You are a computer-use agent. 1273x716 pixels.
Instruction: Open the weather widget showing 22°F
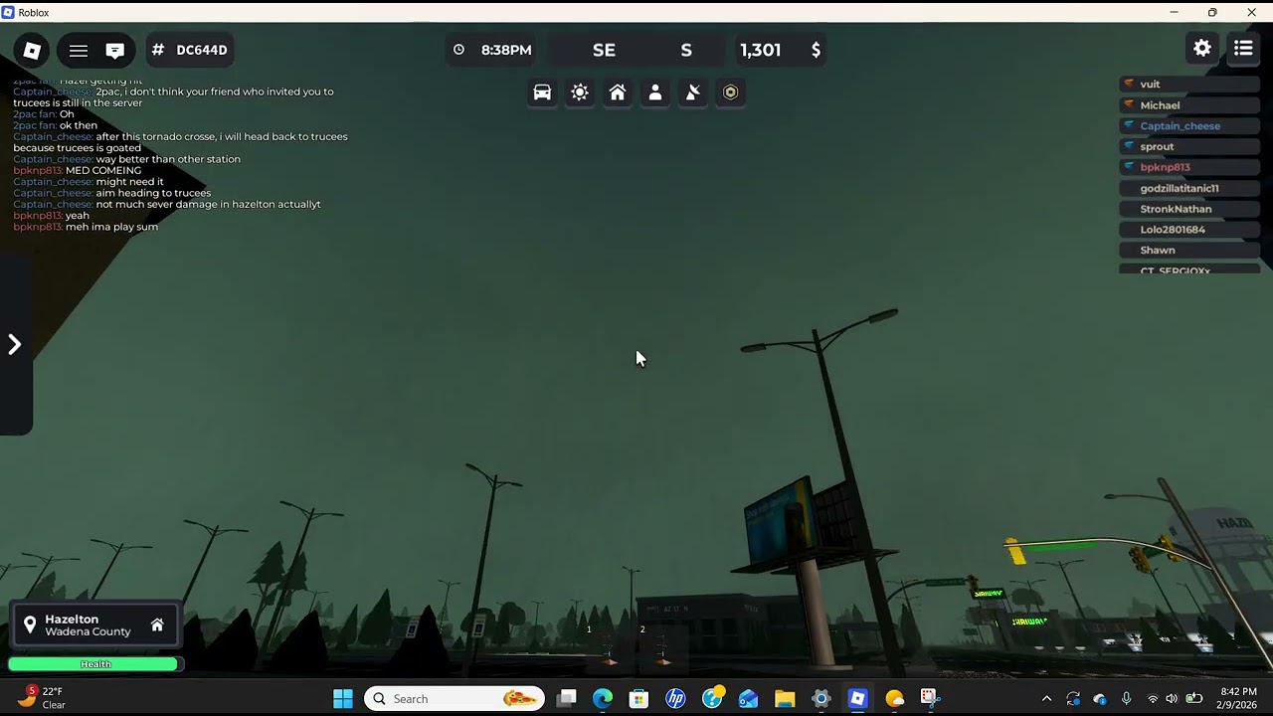[43, 698]
